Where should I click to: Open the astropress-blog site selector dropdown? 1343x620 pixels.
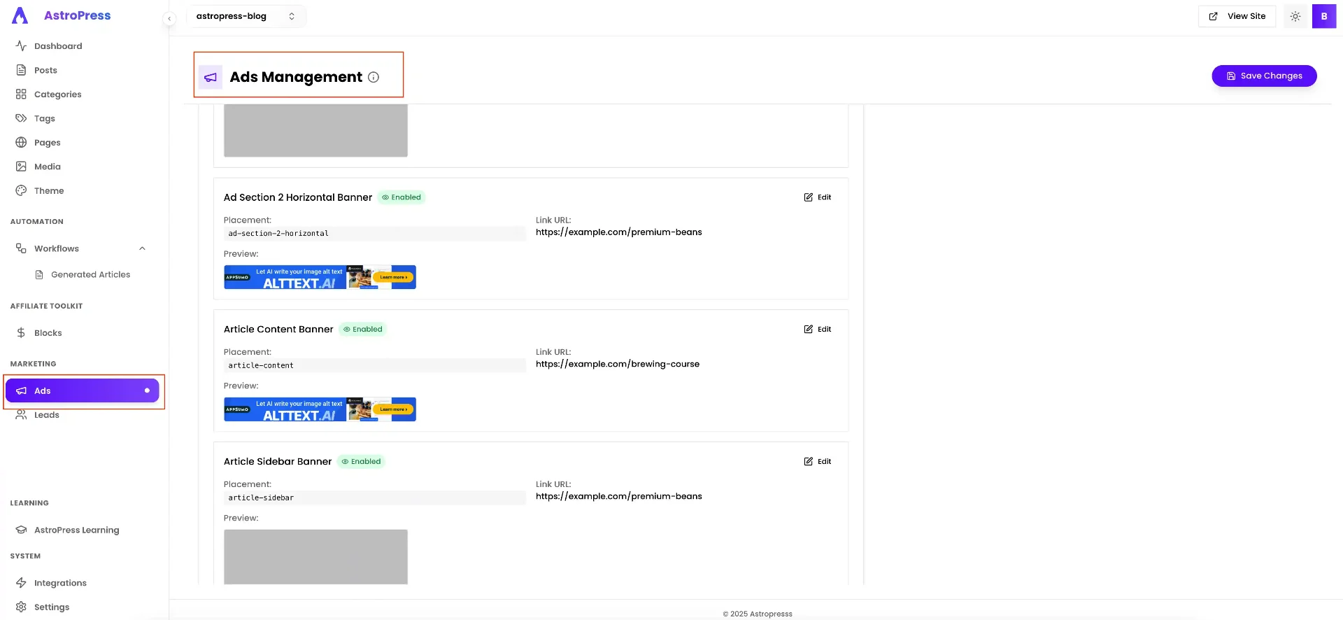tap(246, 16)
